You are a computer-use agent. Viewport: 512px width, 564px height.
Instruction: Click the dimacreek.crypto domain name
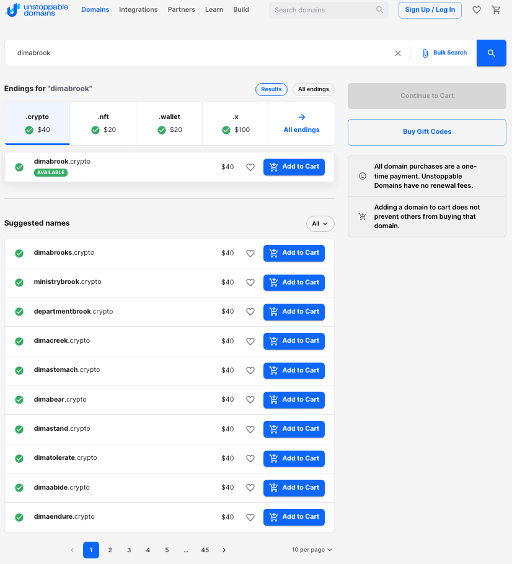(x=62, y=341)
